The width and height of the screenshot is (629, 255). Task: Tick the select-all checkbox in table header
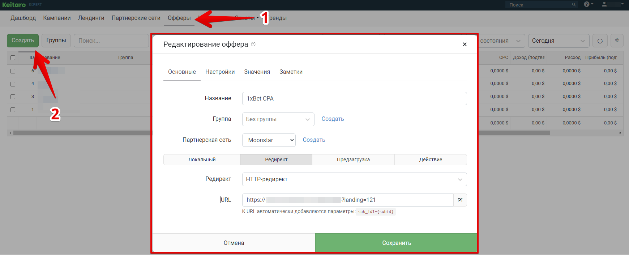tap(13, 58)
